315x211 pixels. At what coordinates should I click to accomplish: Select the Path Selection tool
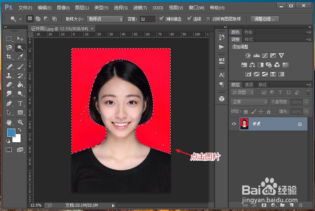9,112
